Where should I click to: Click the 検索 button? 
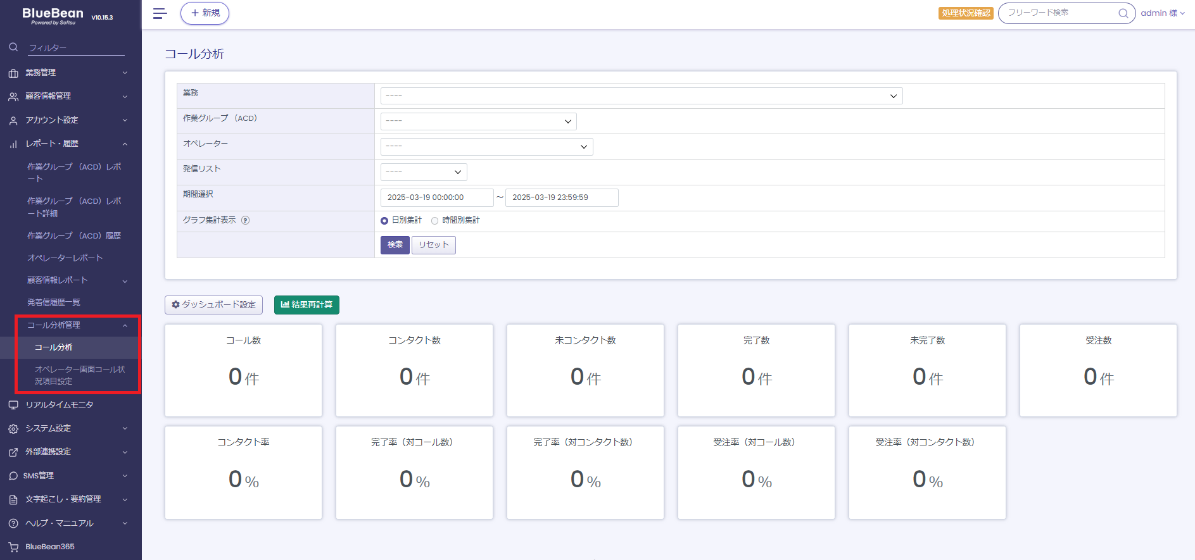coord(395,245)
